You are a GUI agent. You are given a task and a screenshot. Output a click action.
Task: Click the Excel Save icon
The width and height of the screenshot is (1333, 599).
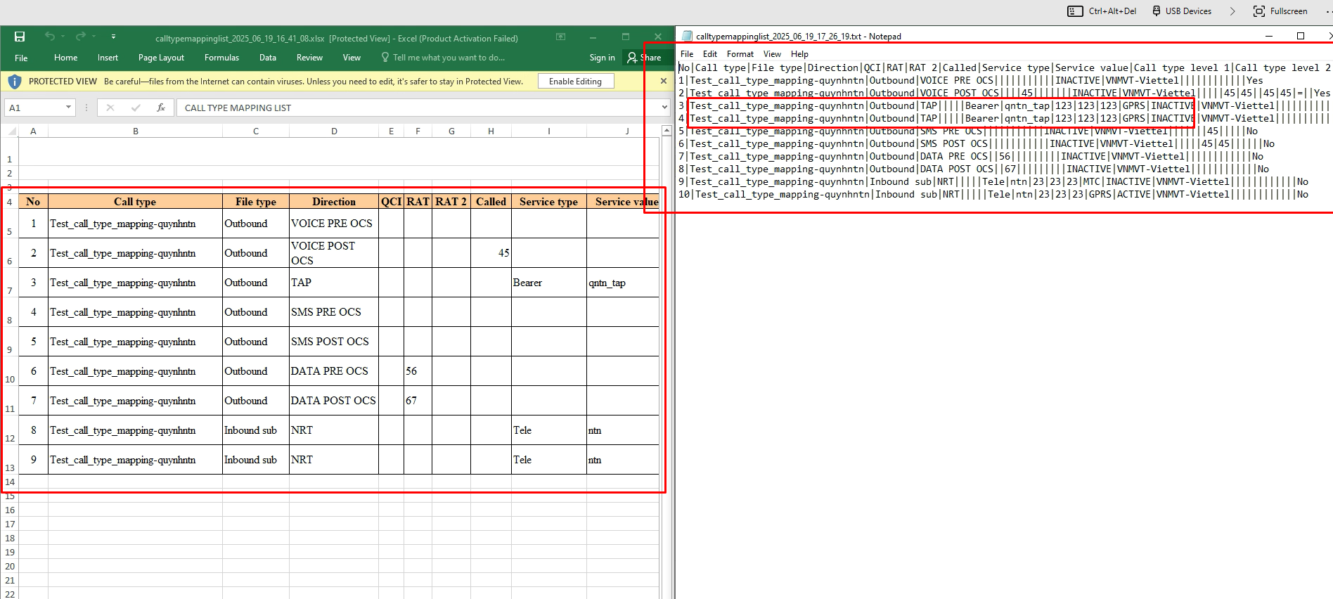[x=20, y=37]
